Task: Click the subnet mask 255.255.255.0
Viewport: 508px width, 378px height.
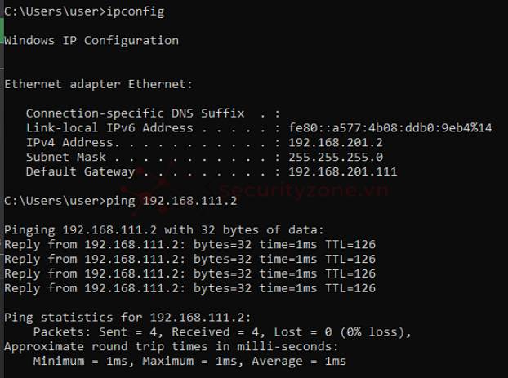Action: click(x=336, y=157)
